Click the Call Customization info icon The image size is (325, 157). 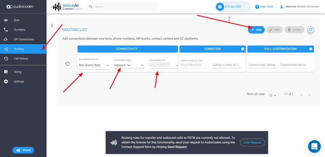(311, 49)
